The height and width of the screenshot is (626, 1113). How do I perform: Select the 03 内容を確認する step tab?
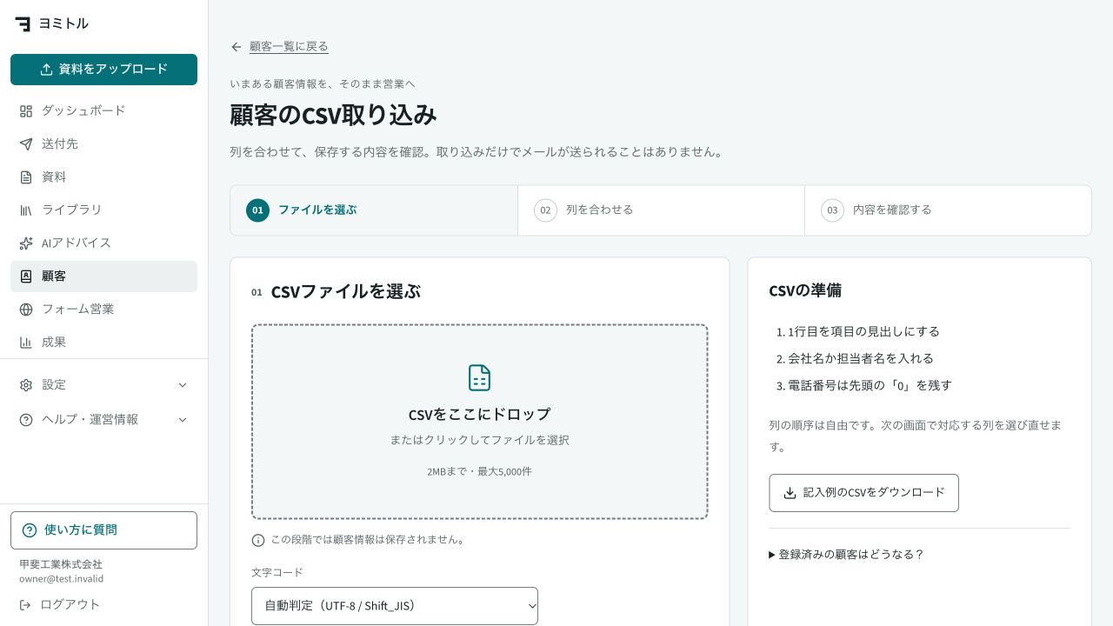click(948, 210)
